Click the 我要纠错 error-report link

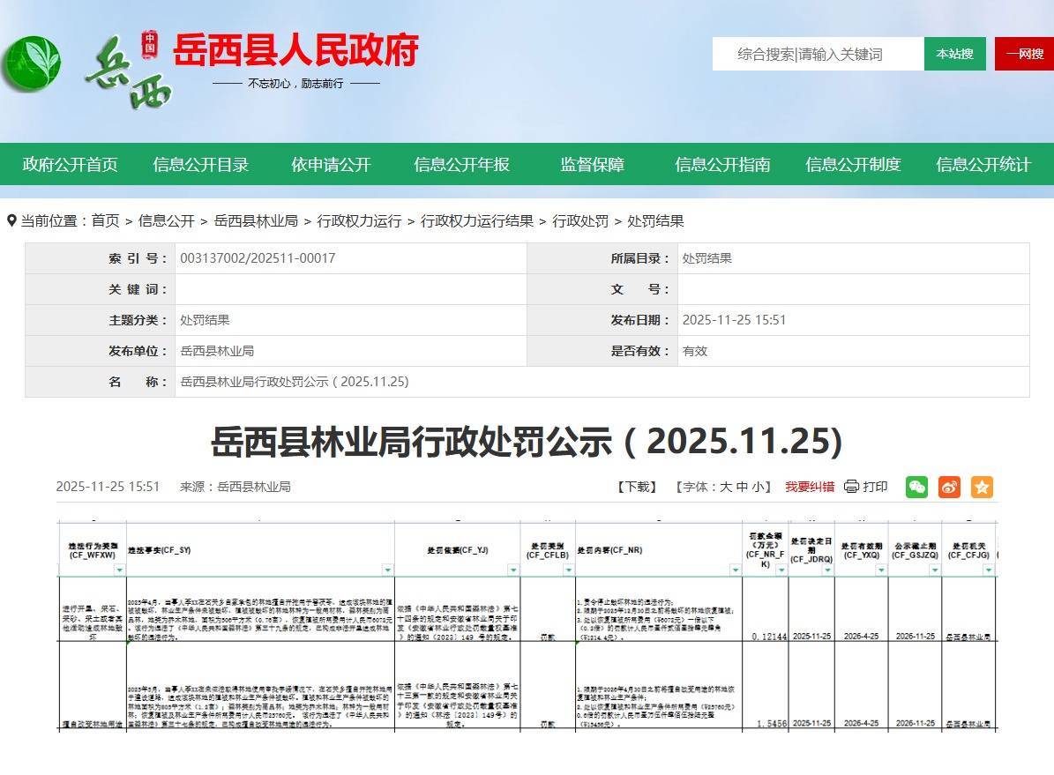pos(810,486)
